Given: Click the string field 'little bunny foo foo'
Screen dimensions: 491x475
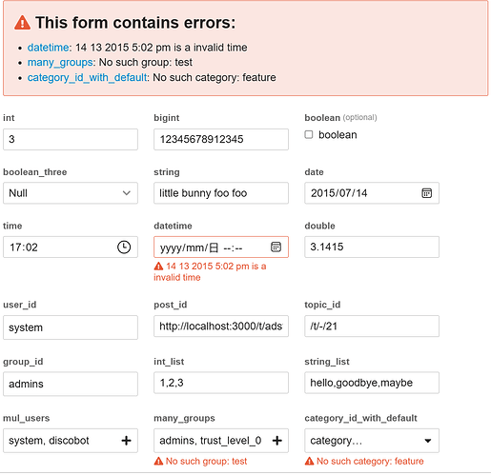Looking at the screenshot, I should coord(221,193).
